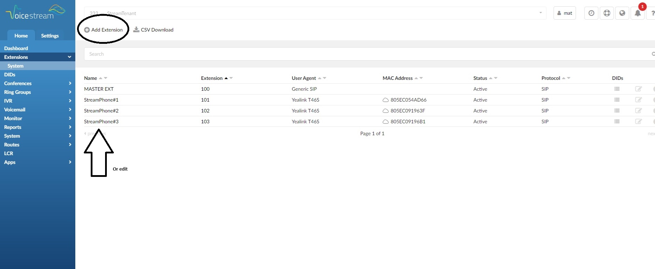Download the extensions CSV file
Screen dimensions: 655x269
click(153, 30)
